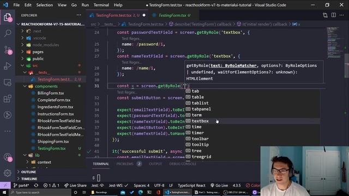The height and width of the screenshot is (196, 349).
Task: Collapse the components folder
Action: [x=50, y=86]
